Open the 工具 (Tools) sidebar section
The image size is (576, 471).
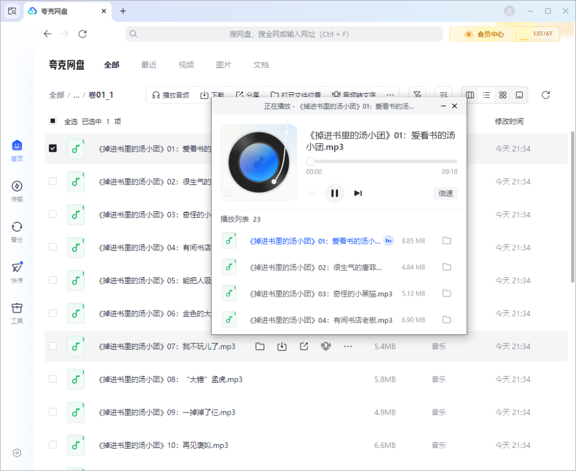(x=17, y=313)
